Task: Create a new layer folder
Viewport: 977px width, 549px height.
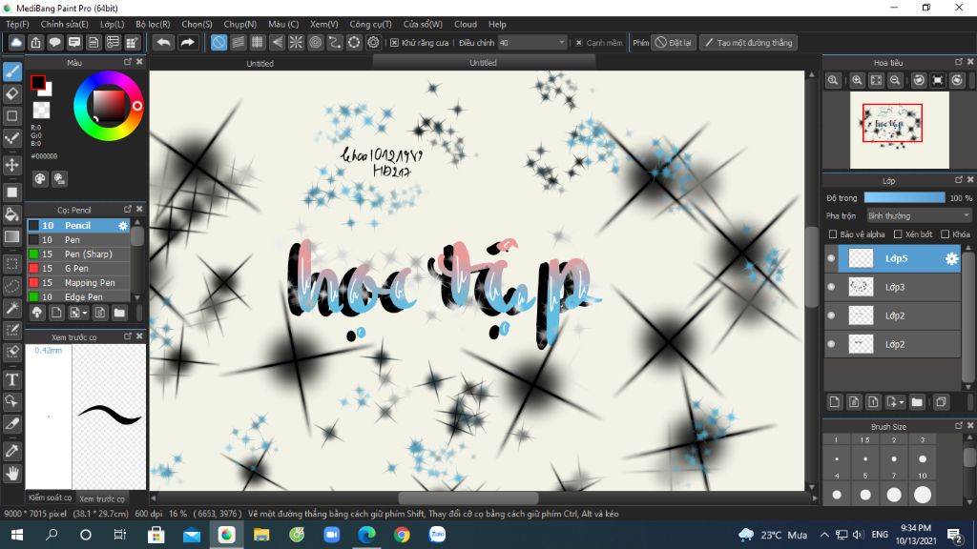Action: coord(917,402)
